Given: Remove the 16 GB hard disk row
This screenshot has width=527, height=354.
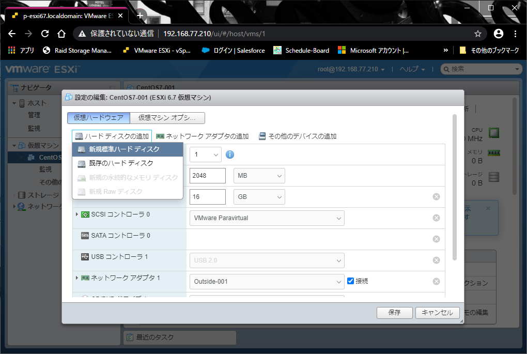Looking at the screenshot, I should pos(436,197).
